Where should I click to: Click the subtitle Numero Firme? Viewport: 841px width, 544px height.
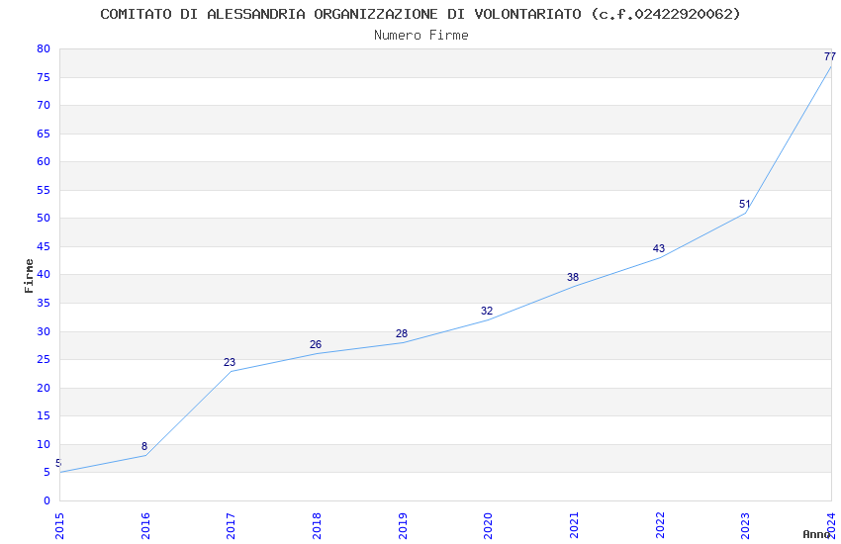421,36
